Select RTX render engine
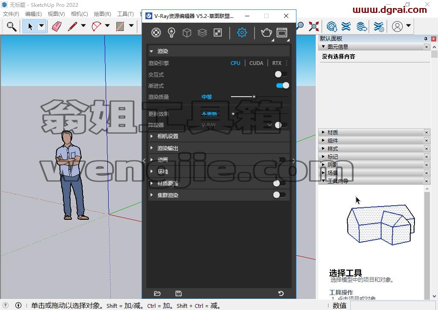 pyautogui.click(x=277, y=63)
